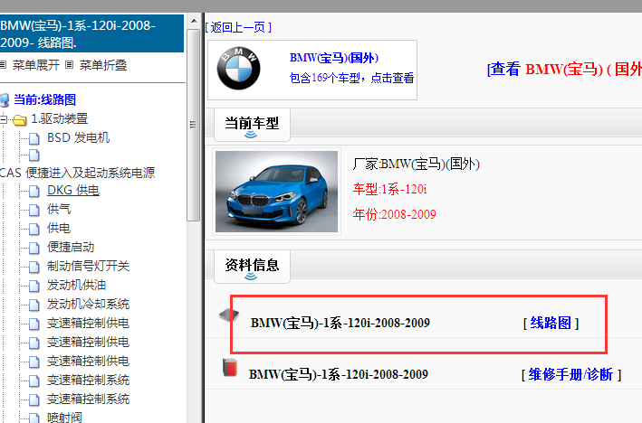This screenshot has width=642, height=423.
Task: Open 便捷启动 tree item
Action: point(71,247)
